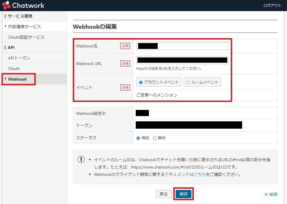Set ステータス to 無効
This screenshot has width=287, height=204.
155,138
